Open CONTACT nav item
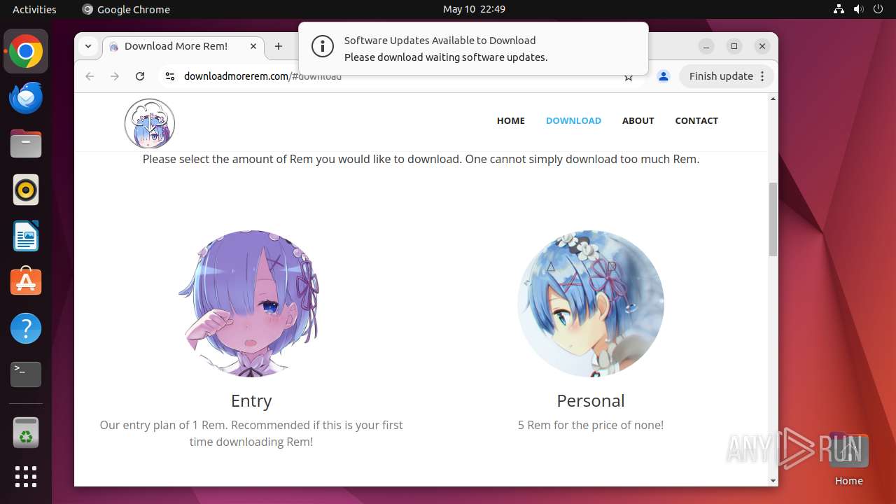896x504 pixels. pyautogui.click(x=696, y=120)
